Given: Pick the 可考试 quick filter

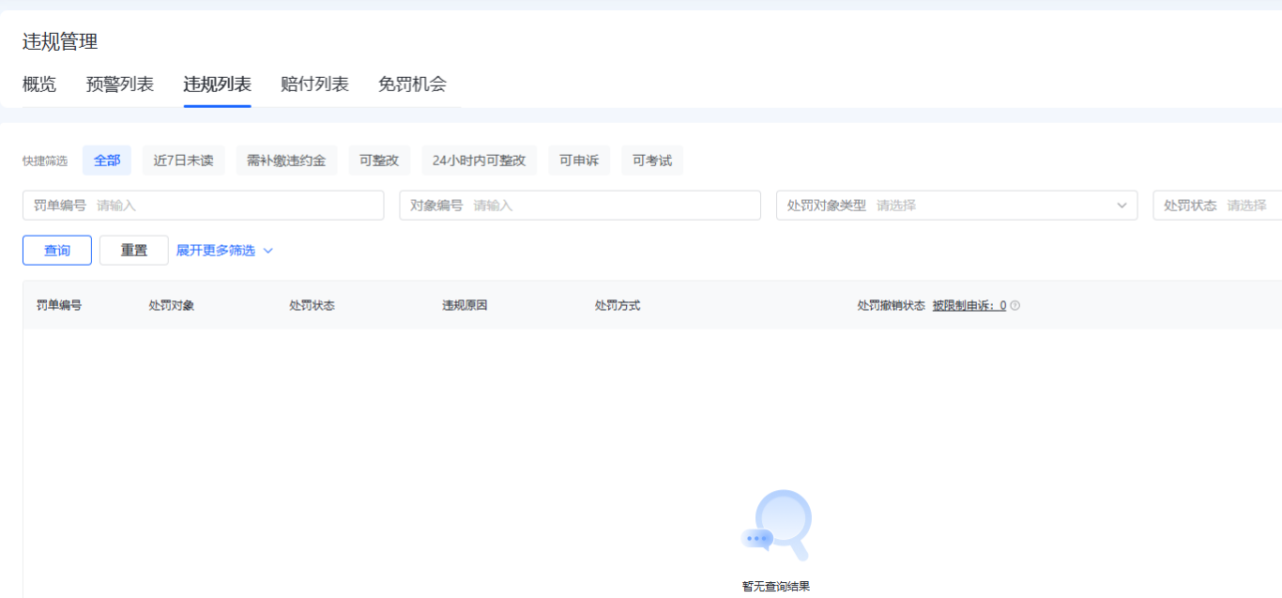Looking at the screenshot, I should pyautogui.click(x=652, y=161).
